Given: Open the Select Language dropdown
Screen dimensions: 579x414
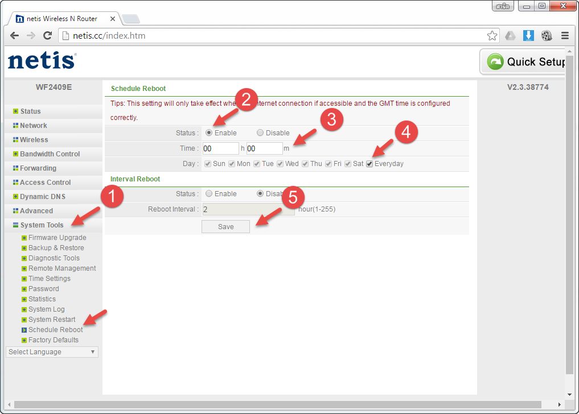Looking at the screenshot, I should click(x=52, y=352).
